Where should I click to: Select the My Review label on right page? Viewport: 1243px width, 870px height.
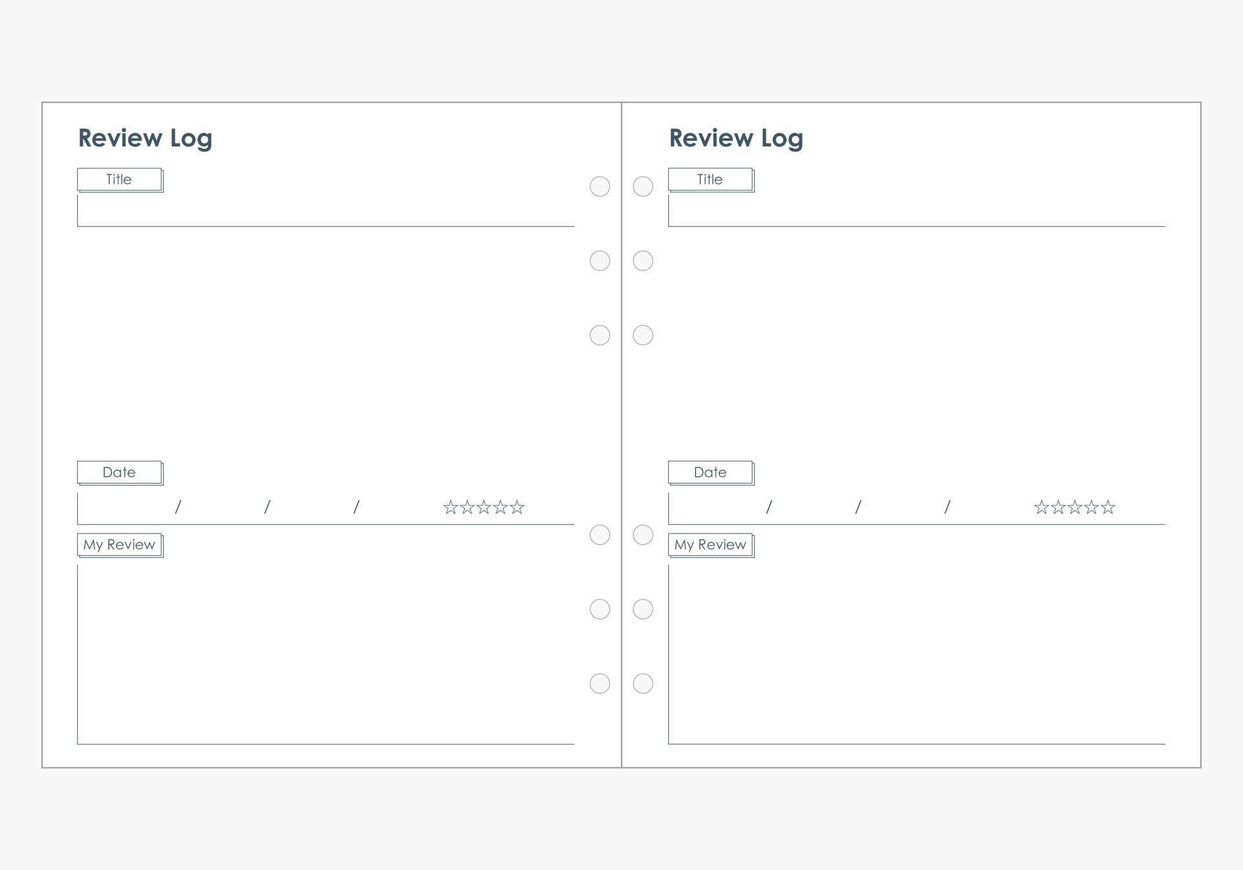coord(710,545)
